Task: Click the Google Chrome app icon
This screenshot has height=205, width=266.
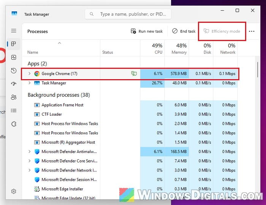Action: 37,73
